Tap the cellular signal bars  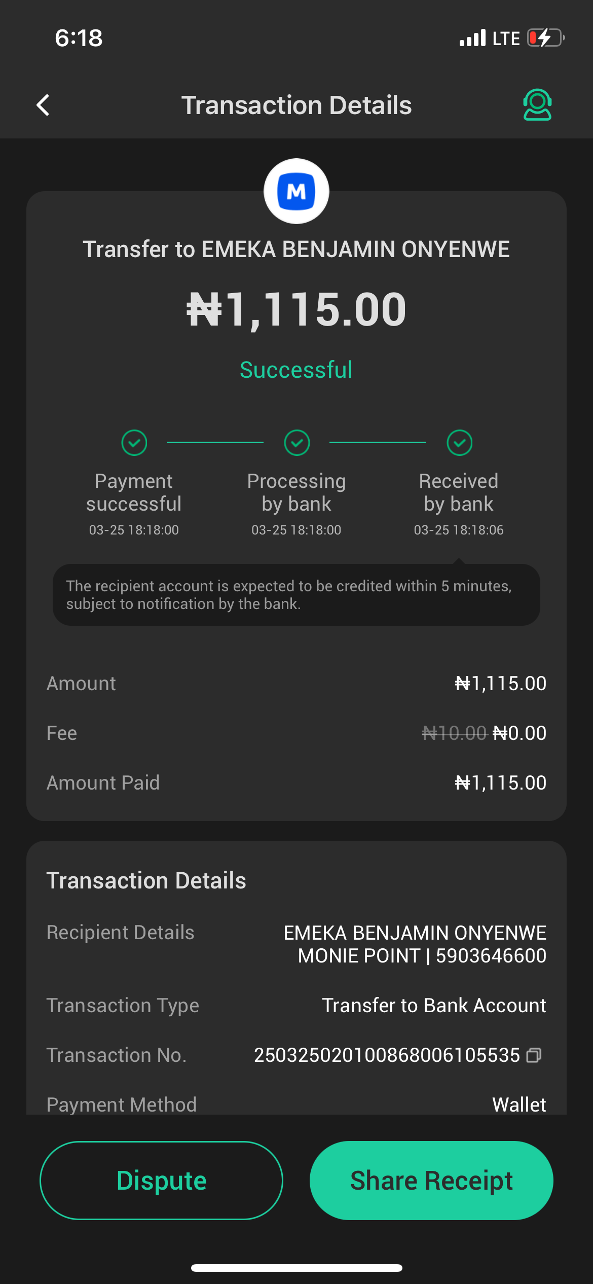[472, 38]
